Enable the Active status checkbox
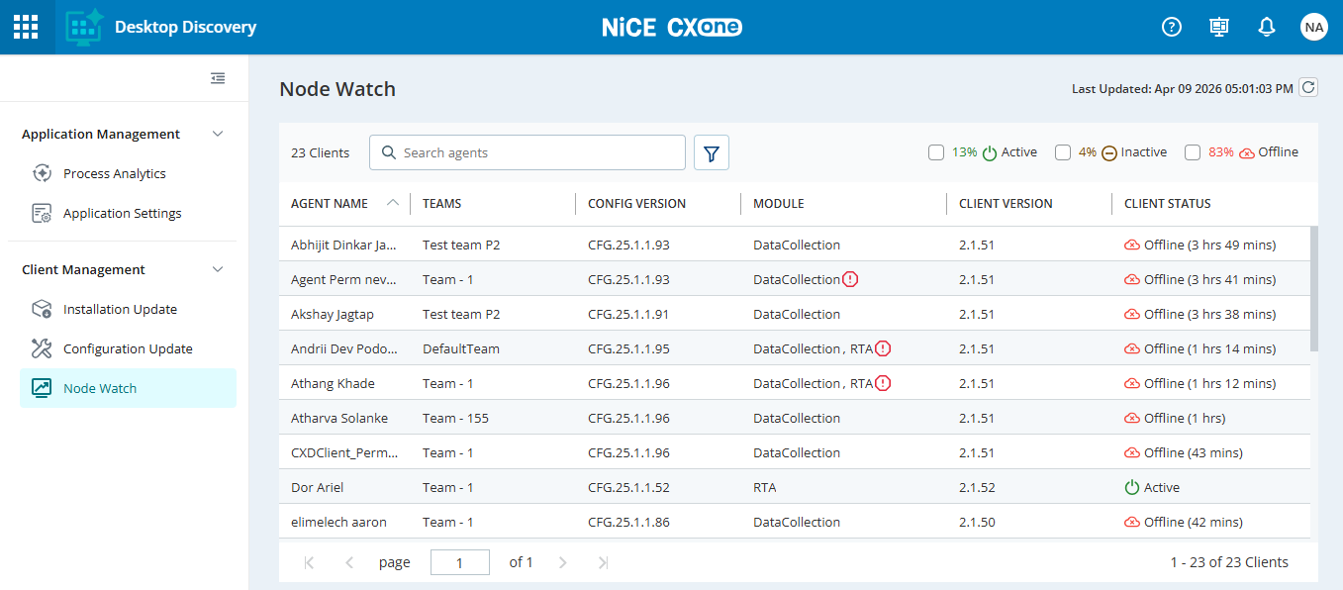 pos(935,152)
